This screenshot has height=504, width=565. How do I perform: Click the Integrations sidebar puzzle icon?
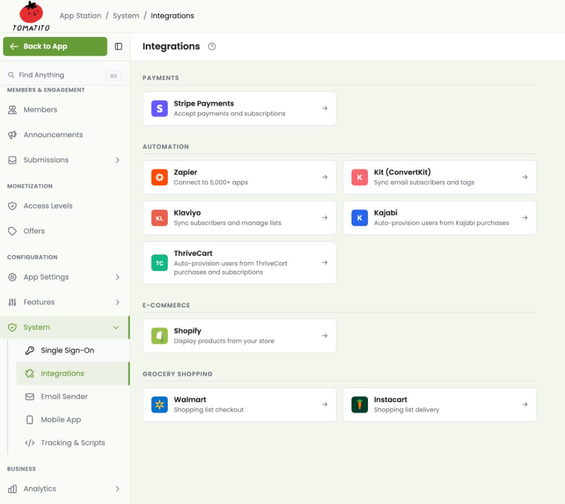click(x=30, y=374)
